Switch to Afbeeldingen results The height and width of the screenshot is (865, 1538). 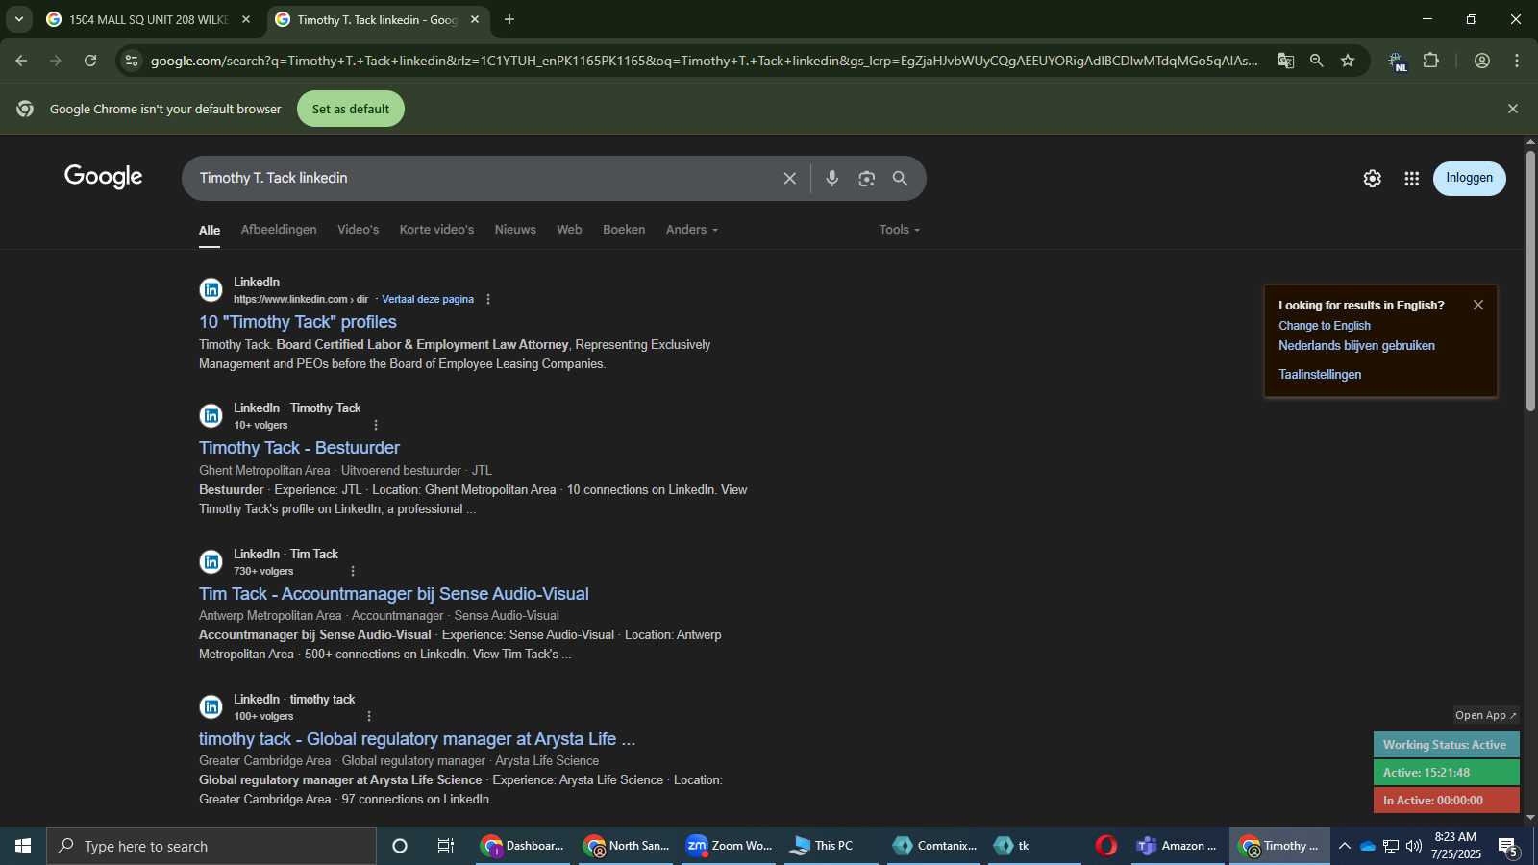tap(279, 230)
